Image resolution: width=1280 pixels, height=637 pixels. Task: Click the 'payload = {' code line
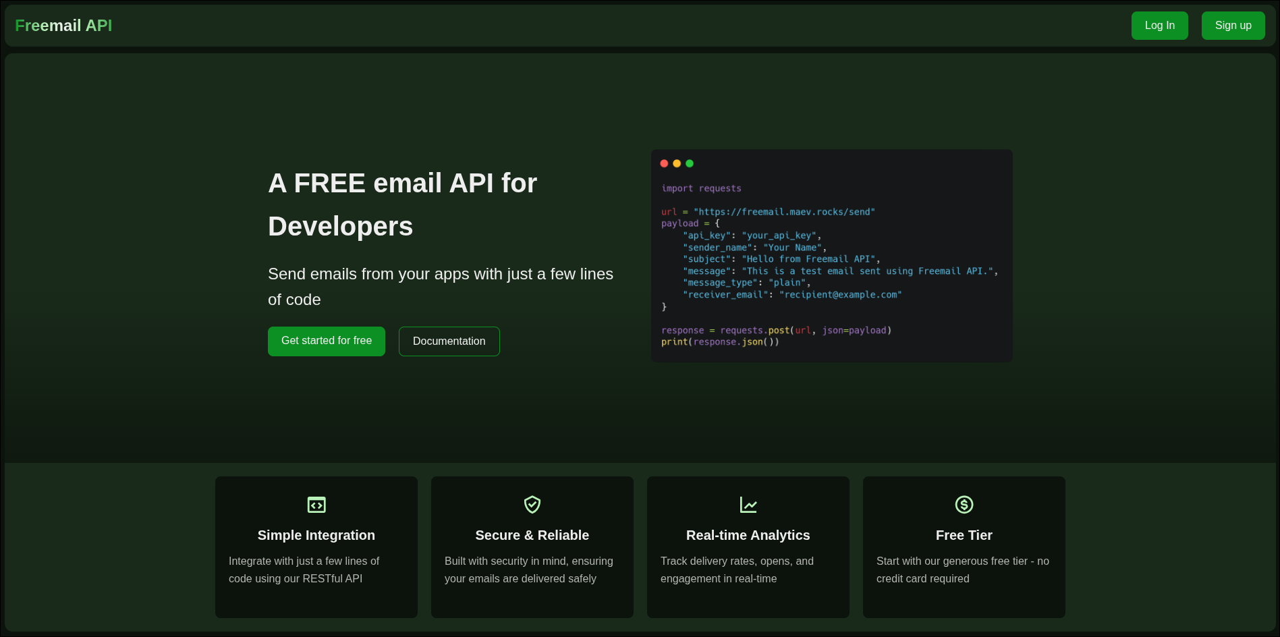tap(690, 224)
